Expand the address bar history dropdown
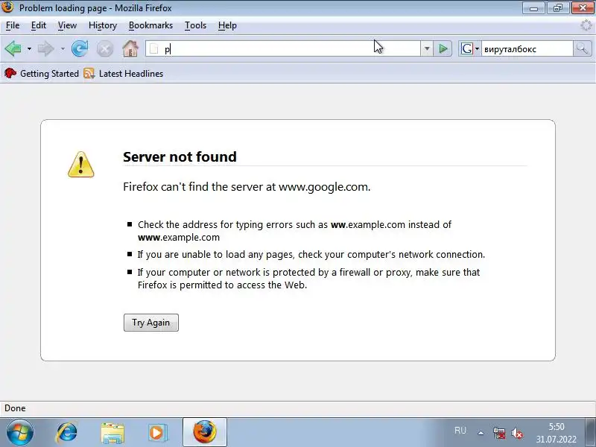Screen dimensions: 596x447 point(427,48)
